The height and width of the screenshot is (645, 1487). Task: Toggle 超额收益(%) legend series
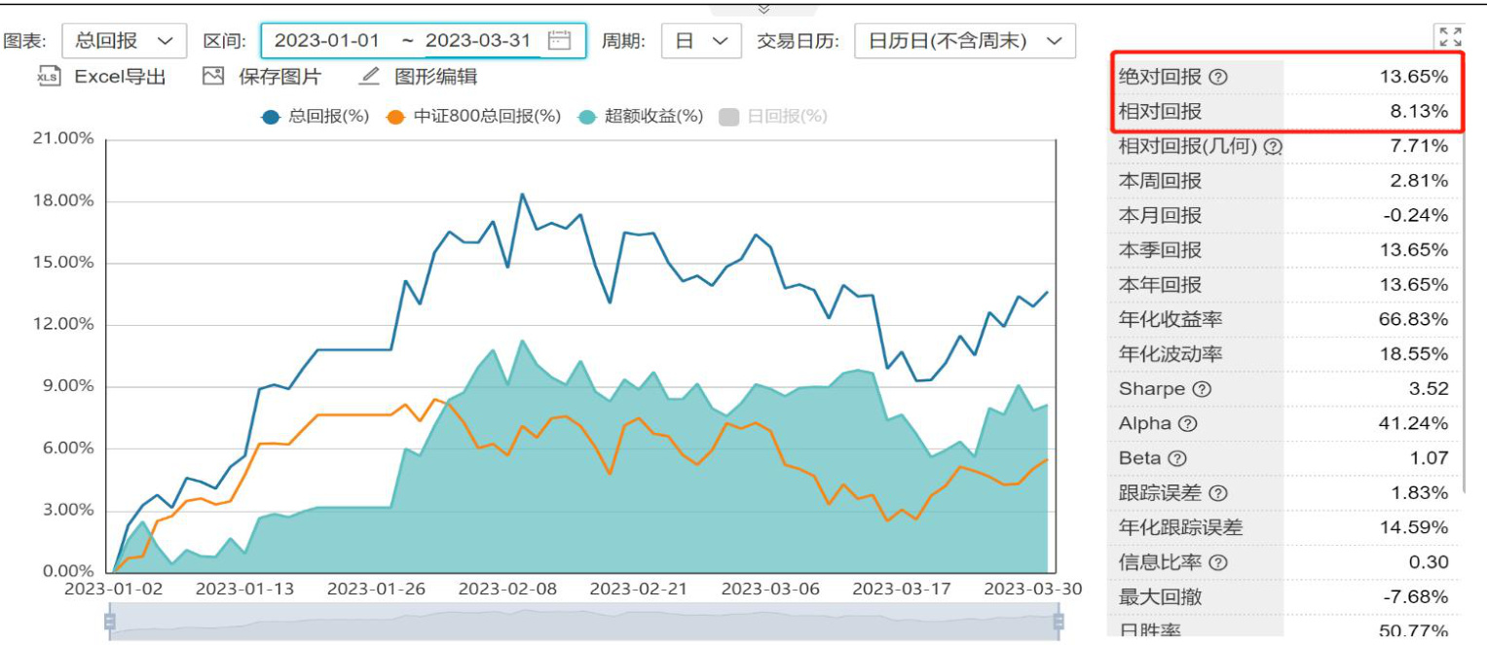[641, 117]
